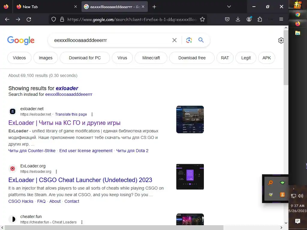Open the Windows notification center

point(298,221)
